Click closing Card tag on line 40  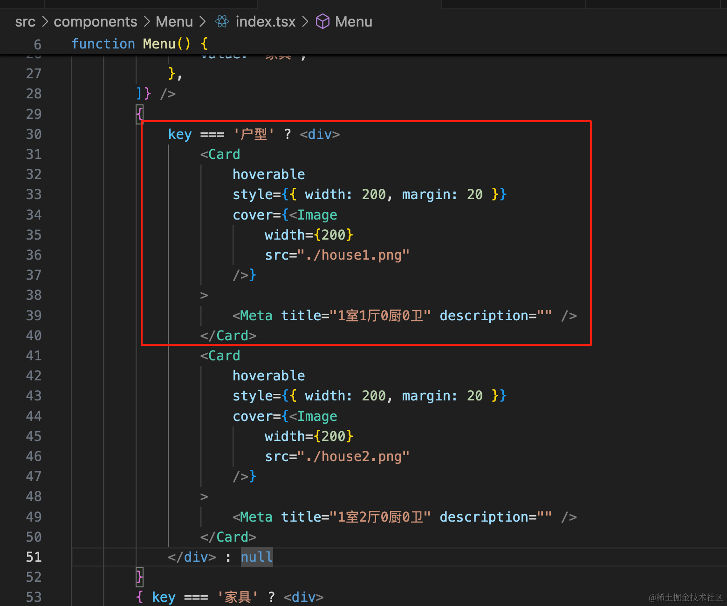pyautogui.click(x=228, y=336)
